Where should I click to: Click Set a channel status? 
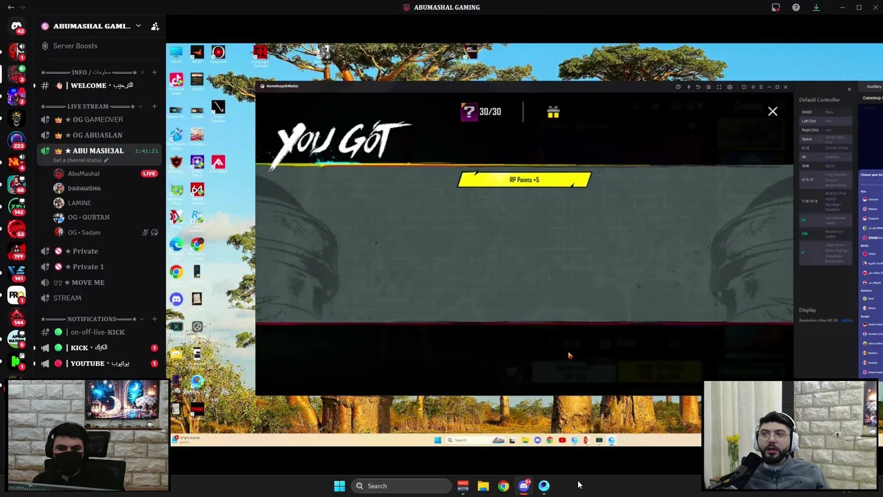pos(81,160)
